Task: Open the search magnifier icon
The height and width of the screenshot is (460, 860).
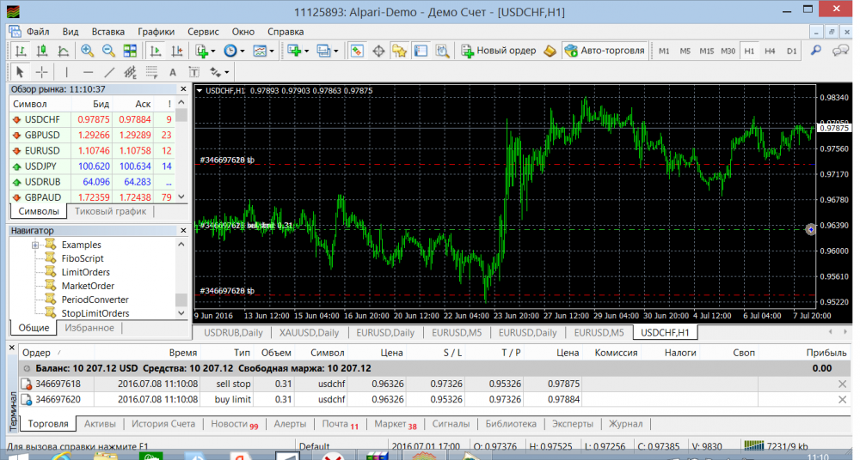Action: tap(816, 51)
